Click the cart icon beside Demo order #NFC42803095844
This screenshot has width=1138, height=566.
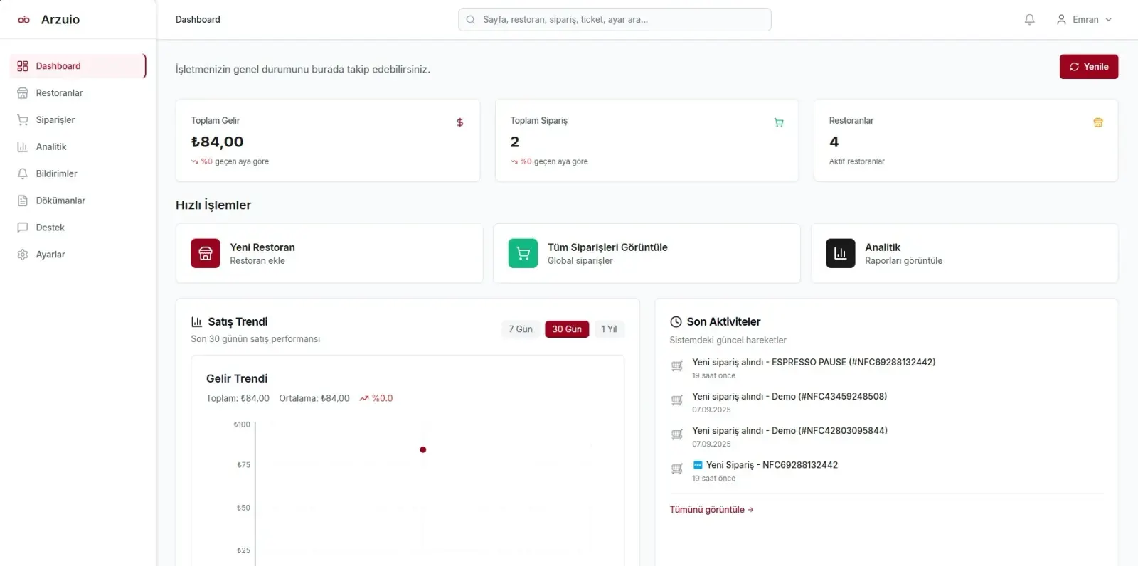[677, 434]
